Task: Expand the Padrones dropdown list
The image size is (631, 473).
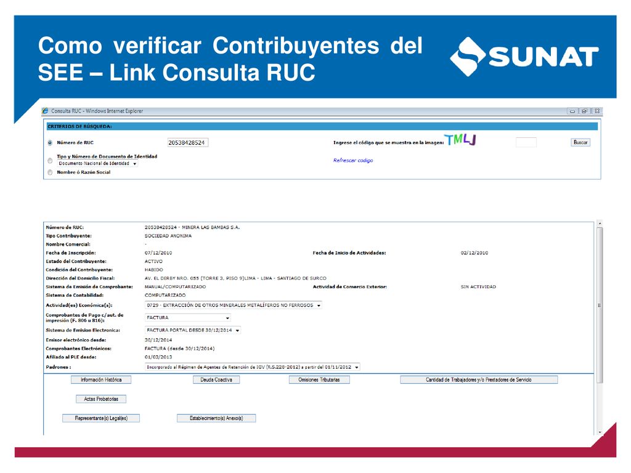Action: [x=252, y=367]
